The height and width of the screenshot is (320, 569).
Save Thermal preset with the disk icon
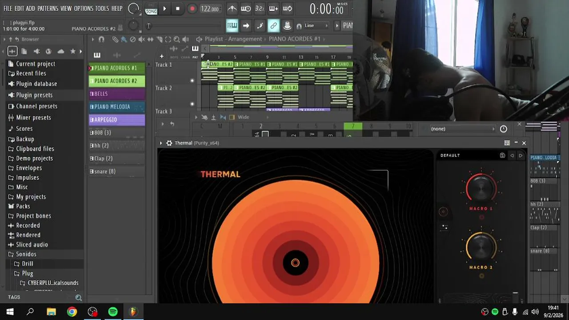point(502,156)
